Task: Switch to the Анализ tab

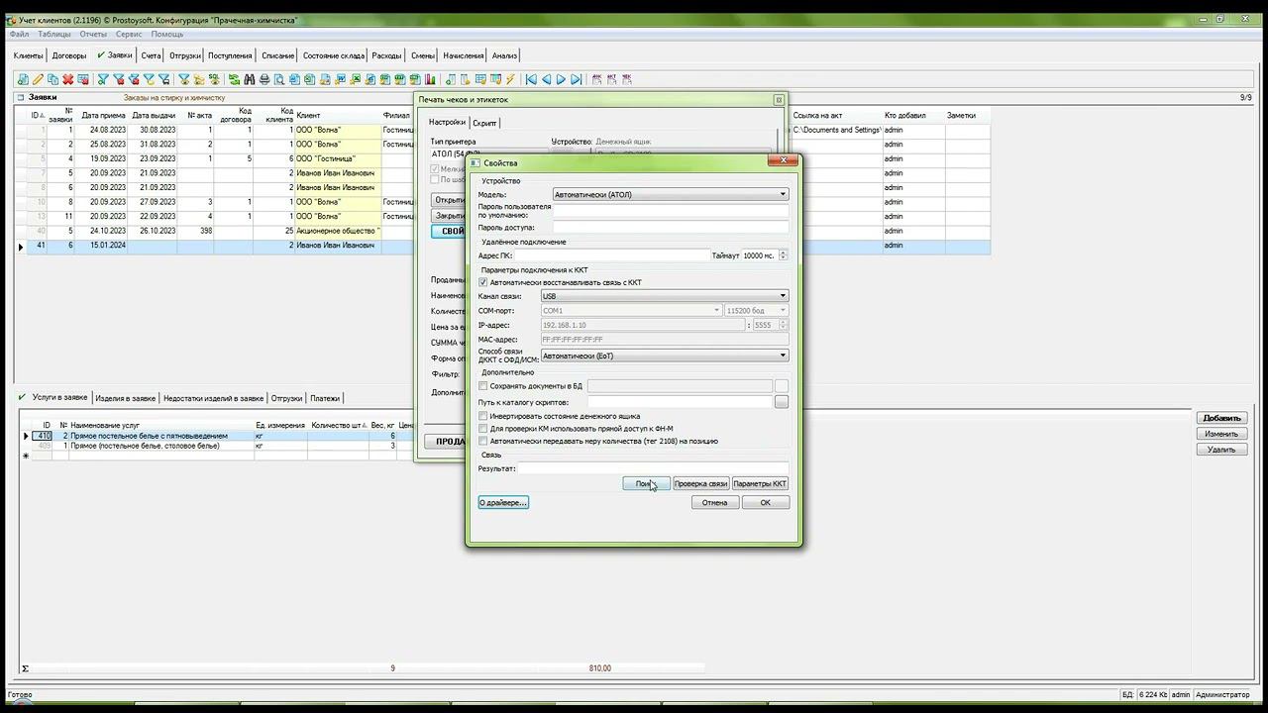Action: tap(504, 55)
